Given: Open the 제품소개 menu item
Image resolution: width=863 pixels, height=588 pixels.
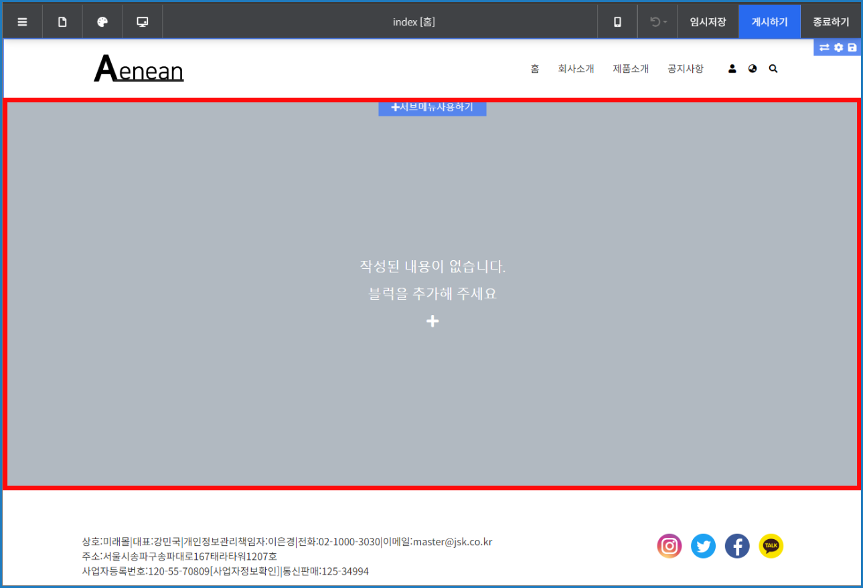Looking at the screenshot, I should [631, 69].
